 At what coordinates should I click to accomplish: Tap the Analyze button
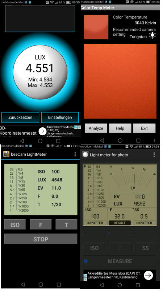[96, 128]
